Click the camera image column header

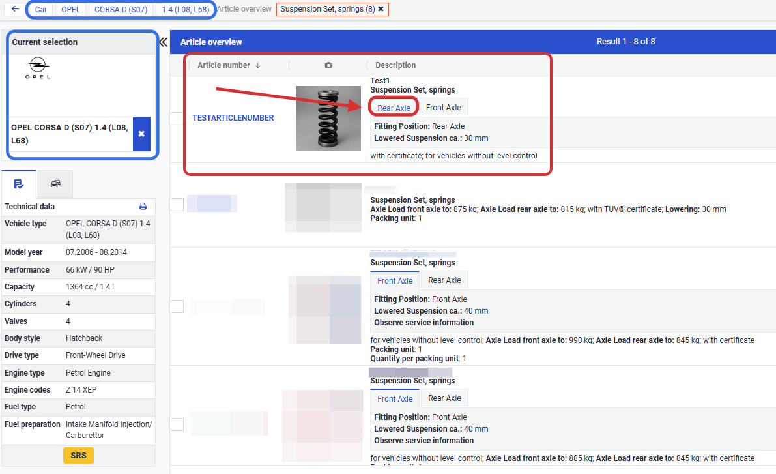point(328,65)
